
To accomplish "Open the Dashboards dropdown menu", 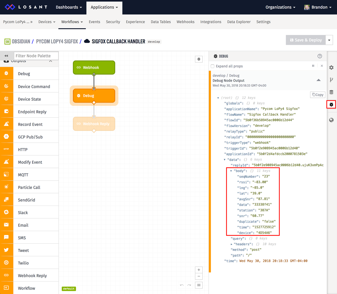I will (69, 7).
